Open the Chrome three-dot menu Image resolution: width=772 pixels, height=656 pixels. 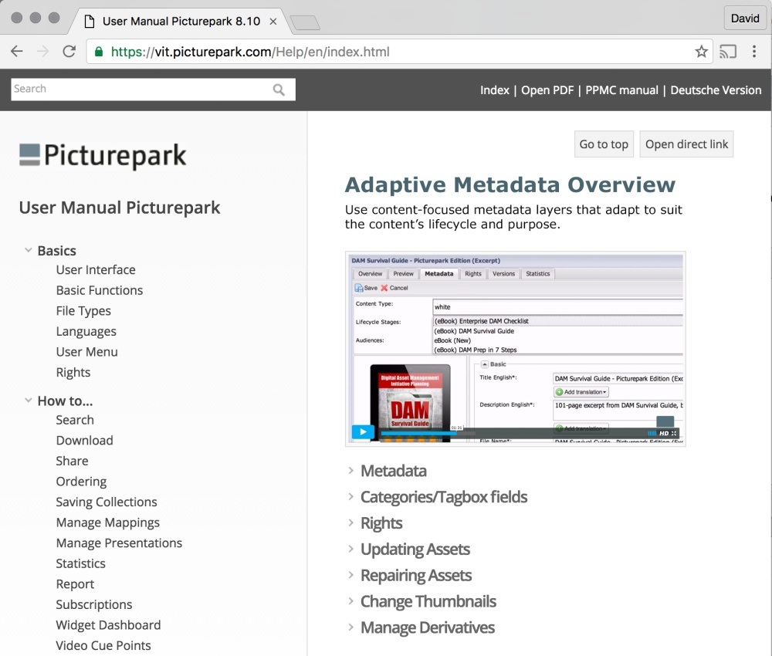753,51
